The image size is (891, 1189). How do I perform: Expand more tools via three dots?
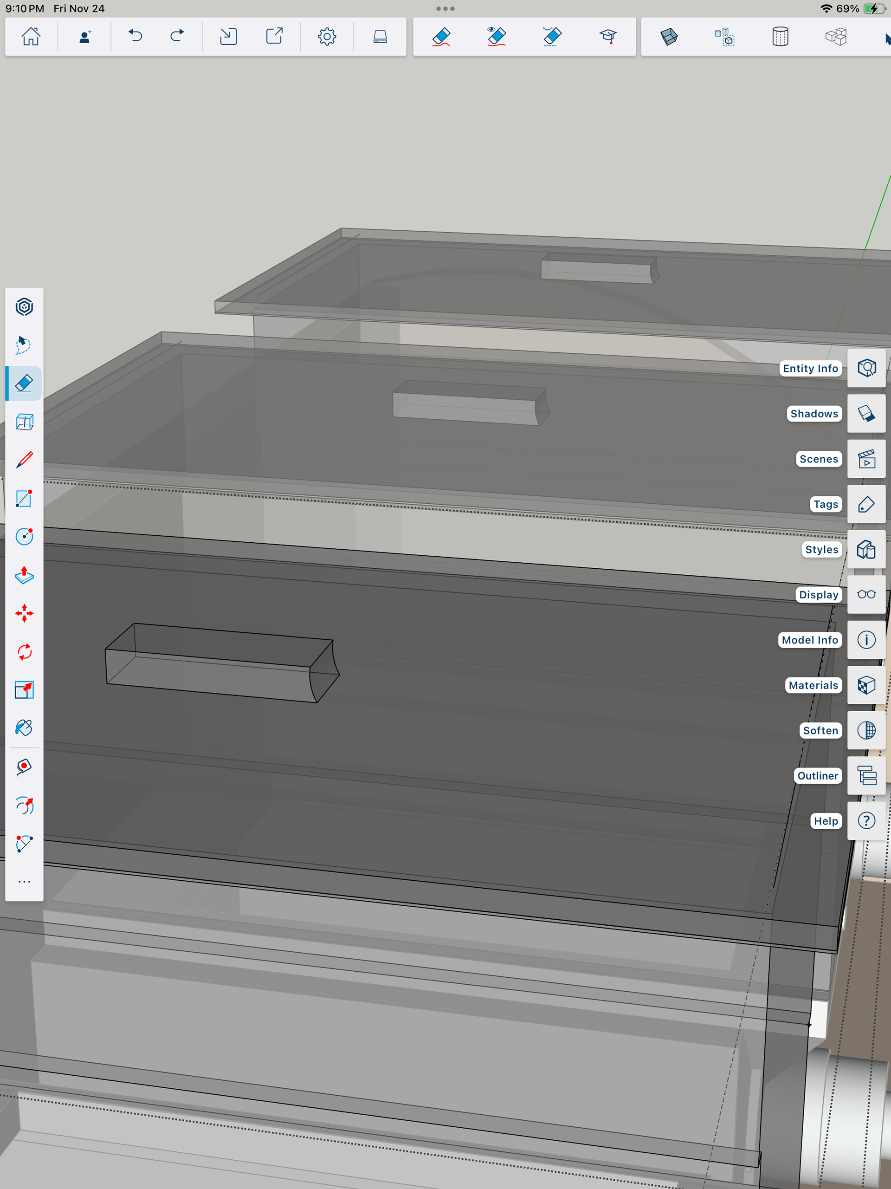(24, 882)
